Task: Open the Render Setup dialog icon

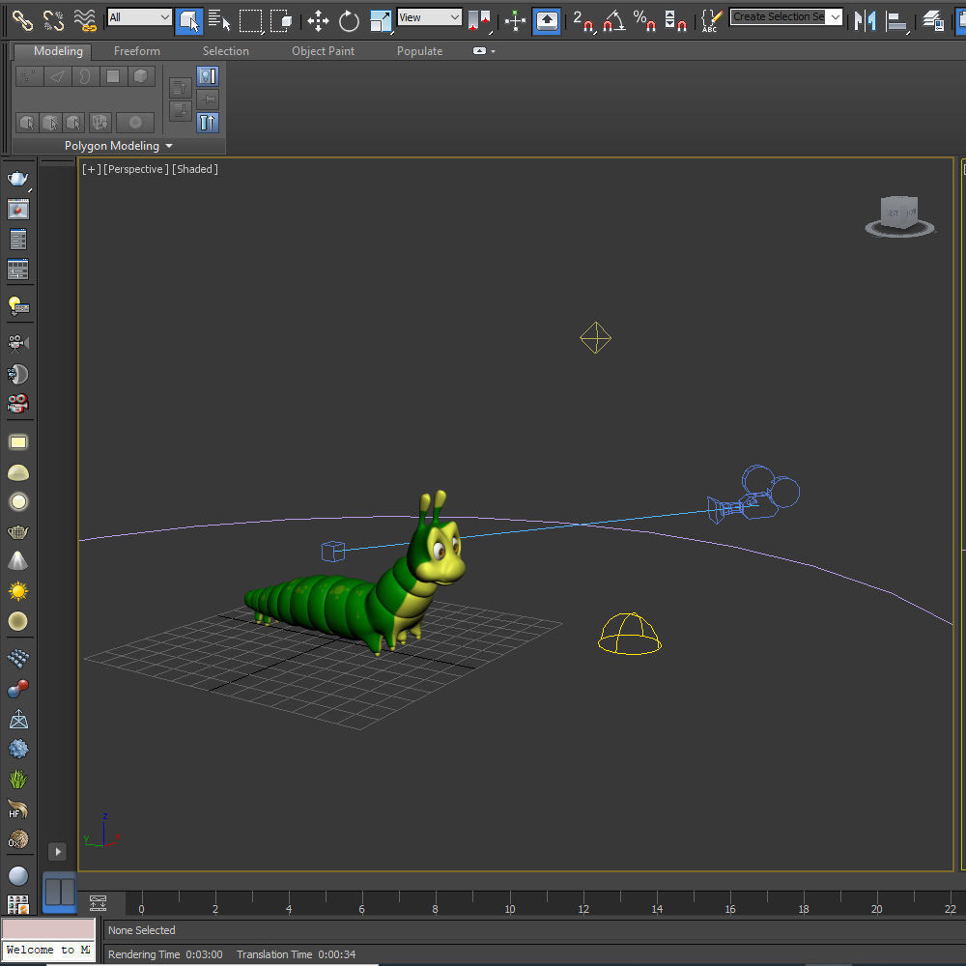Action: (17, 240)
